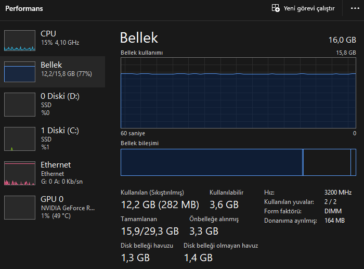Click the GPU 0 graph thumbnail
Viewport: 364px width, 269px height.
tap(20, 207)
